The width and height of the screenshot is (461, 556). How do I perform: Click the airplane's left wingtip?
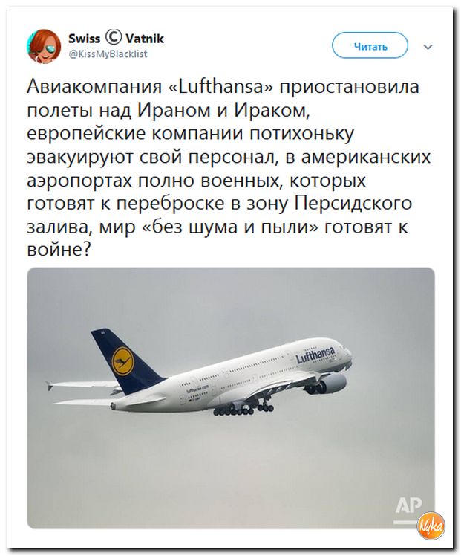(48, 385)
